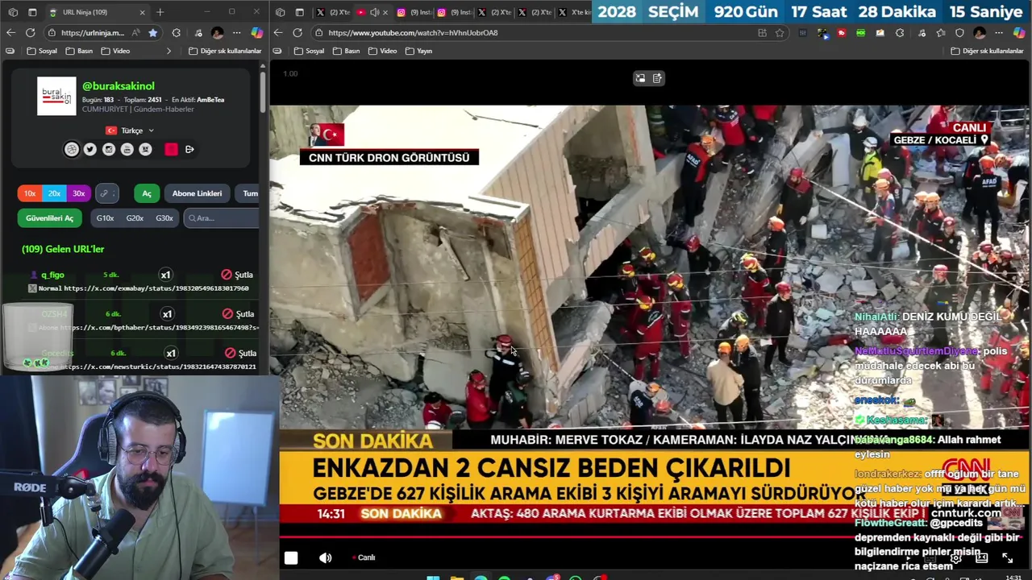The image size is (1032, 580).
Task: Click the Twitter bird icon under the profile
Action: point(90,149)
